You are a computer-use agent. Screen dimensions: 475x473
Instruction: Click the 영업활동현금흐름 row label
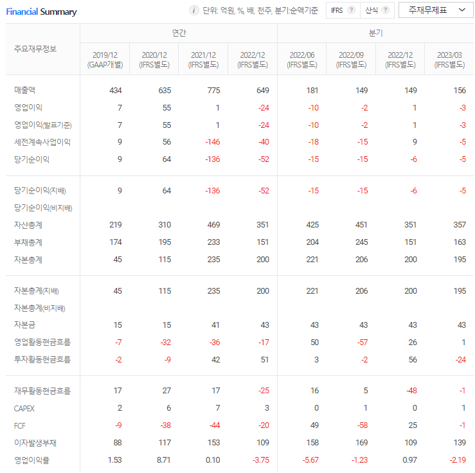tap(42, 342)
